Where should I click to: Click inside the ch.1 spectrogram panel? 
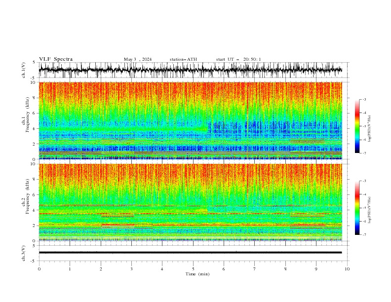coord(191,120)
